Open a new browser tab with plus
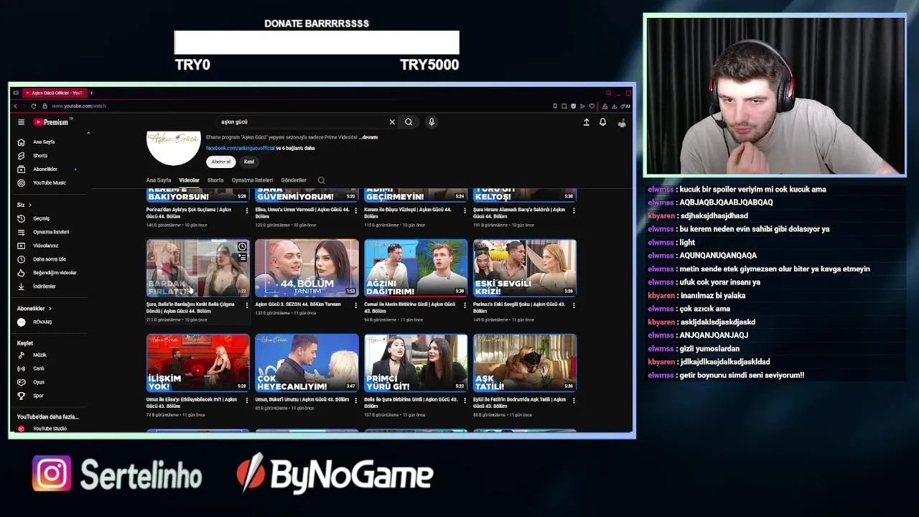The width and height of the screenshot is (919, 517). [x=91, y=93]
